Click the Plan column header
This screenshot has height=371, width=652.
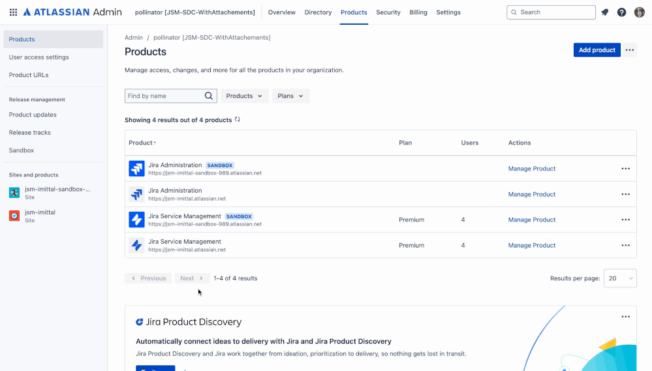(405, 142)
